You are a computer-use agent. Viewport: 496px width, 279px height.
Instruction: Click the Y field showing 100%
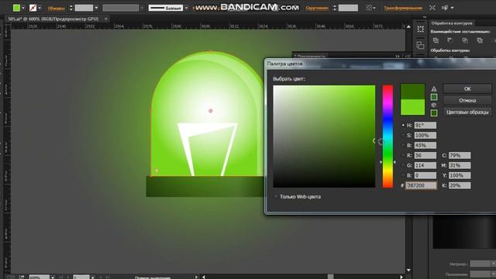(460, 175)
